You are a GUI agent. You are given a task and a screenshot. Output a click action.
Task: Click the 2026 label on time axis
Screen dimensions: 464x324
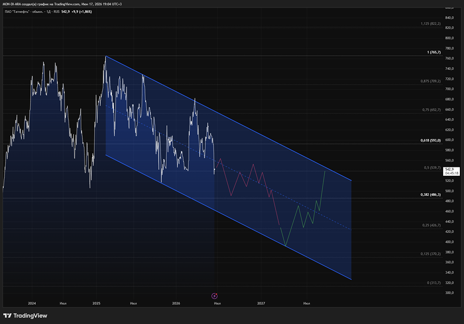click(176, 303)
